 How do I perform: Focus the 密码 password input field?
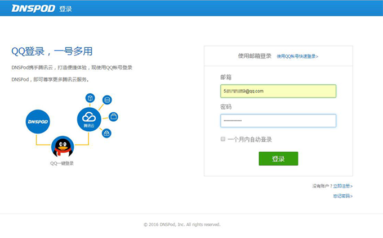[x=278, y=121]
